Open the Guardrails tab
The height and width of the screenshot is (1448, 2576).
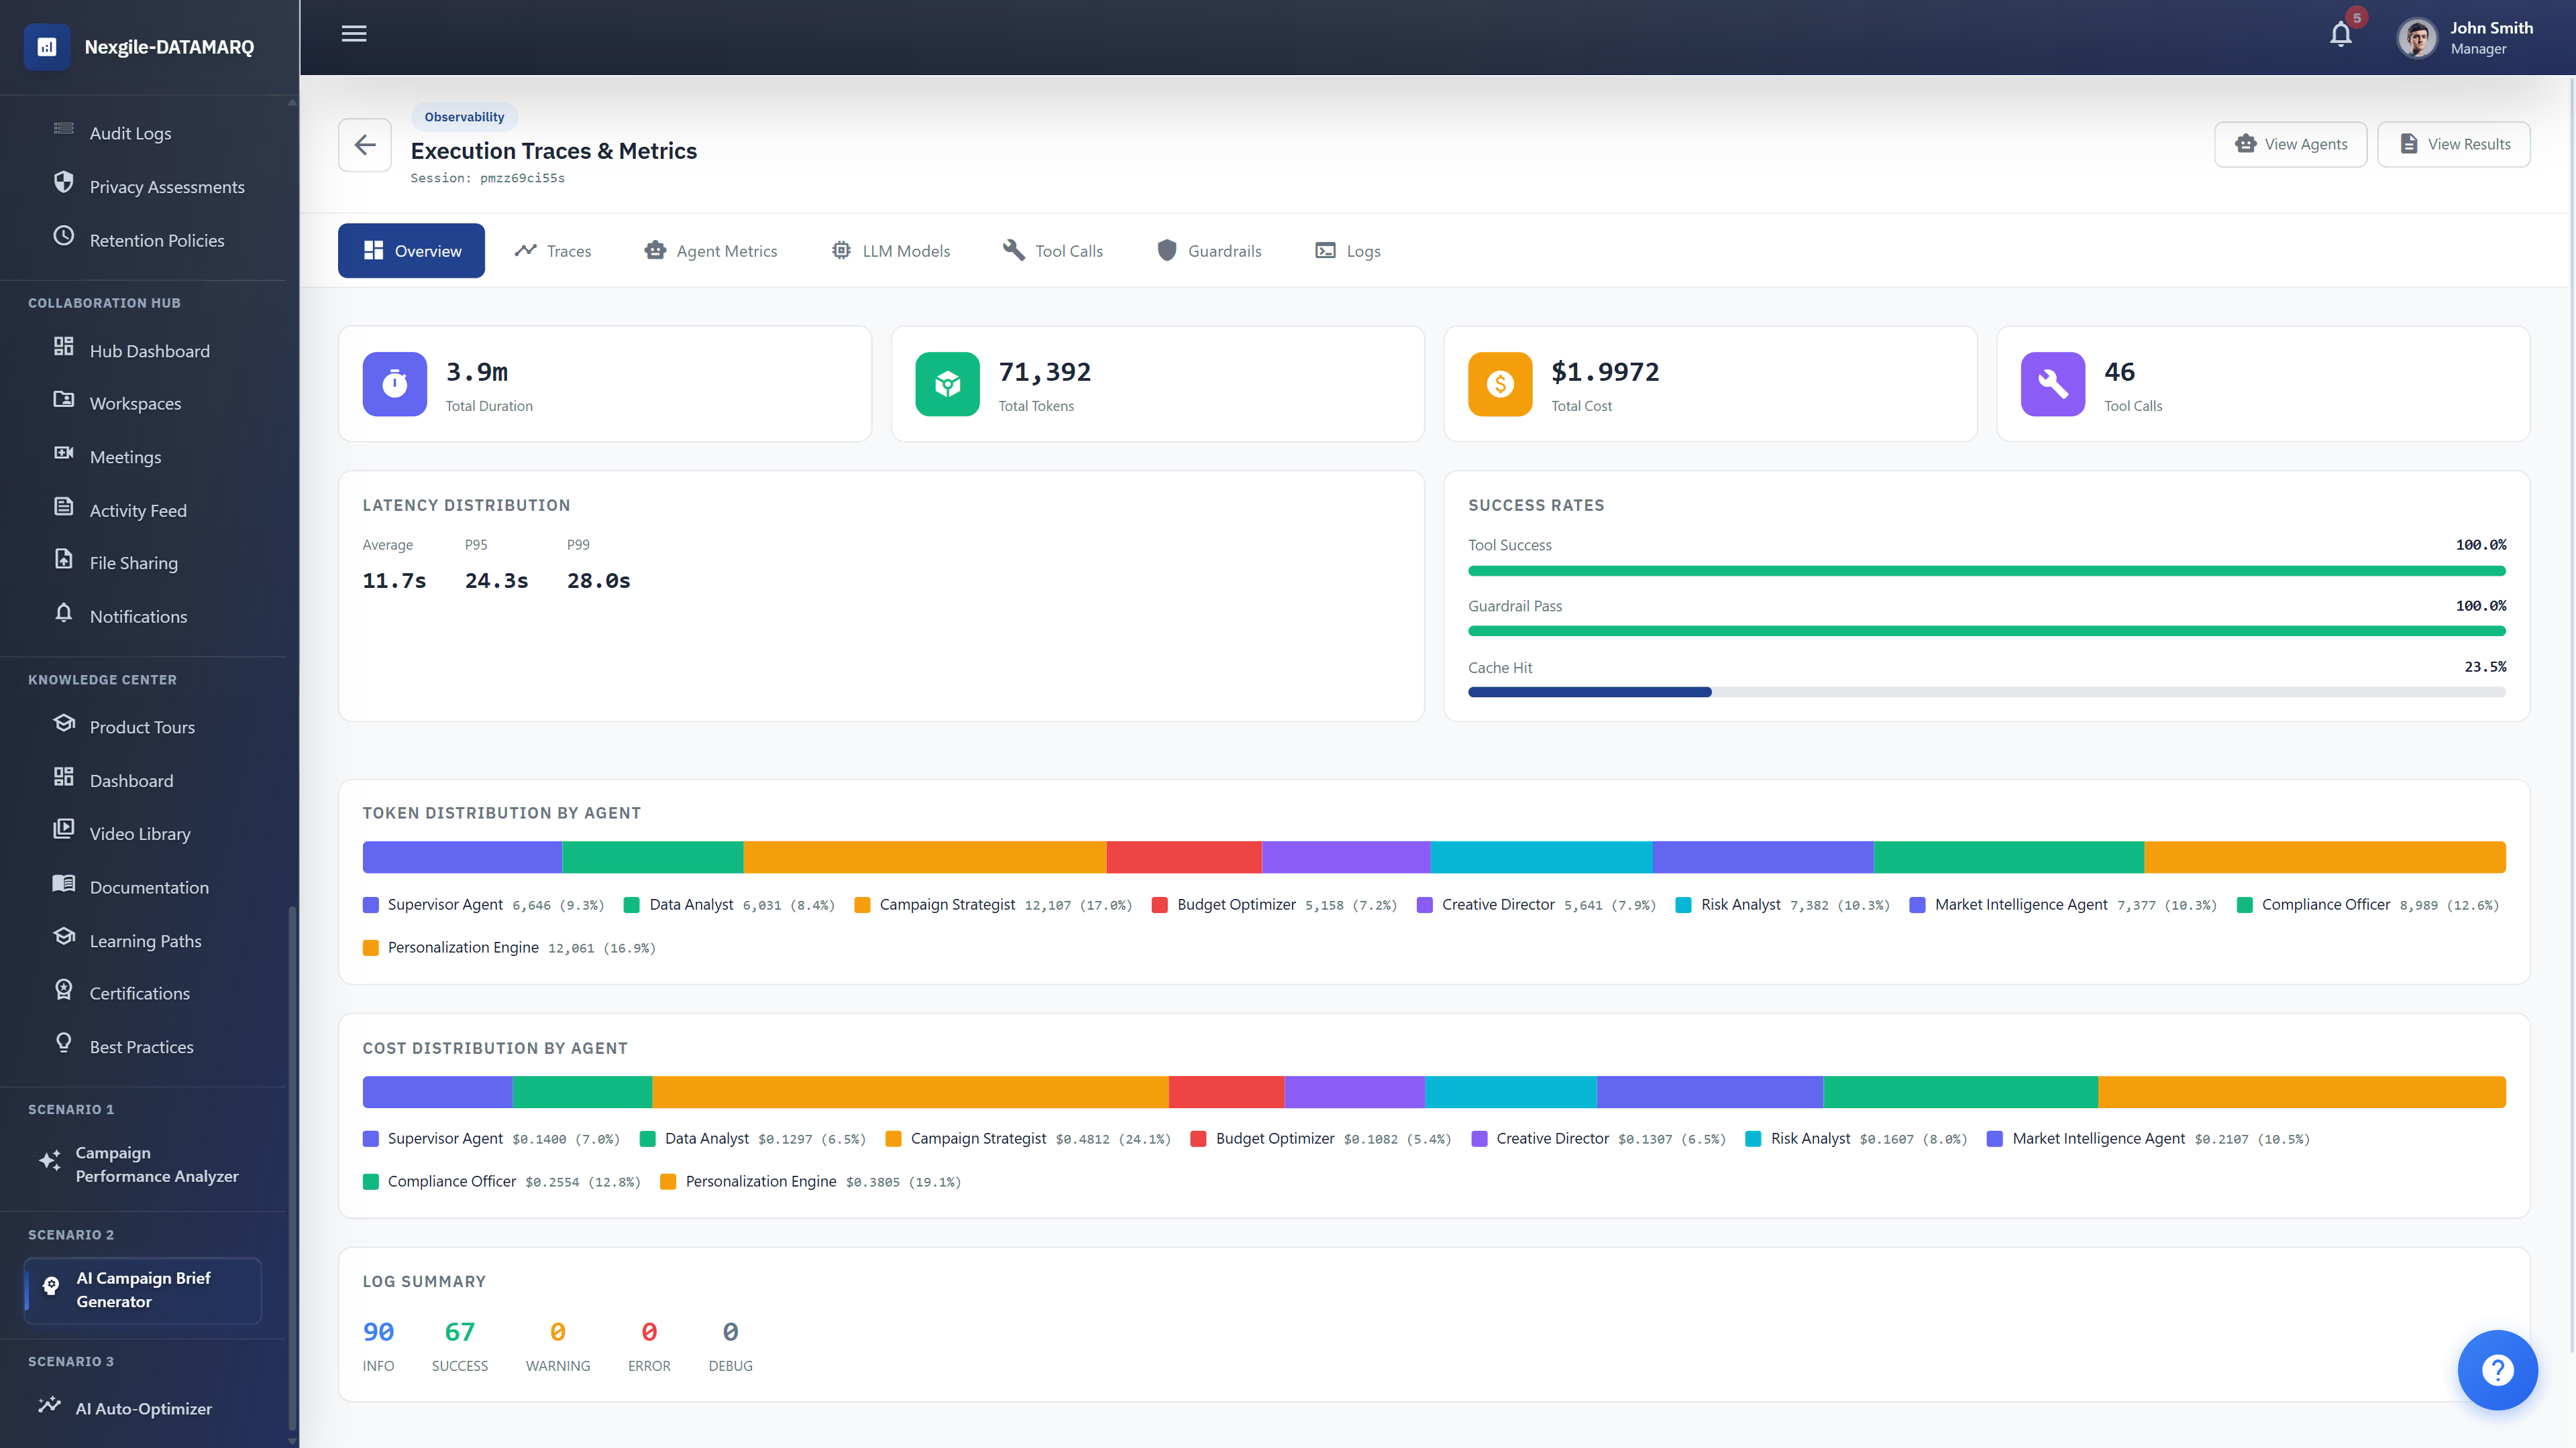coord(1209,251)
